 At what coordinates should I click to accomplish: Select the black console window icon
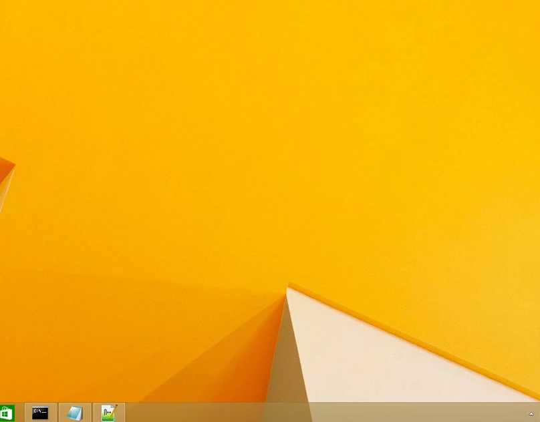[x=40, y=413]
